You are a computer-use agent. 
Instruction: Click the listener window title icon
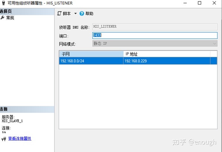[3, 3]
